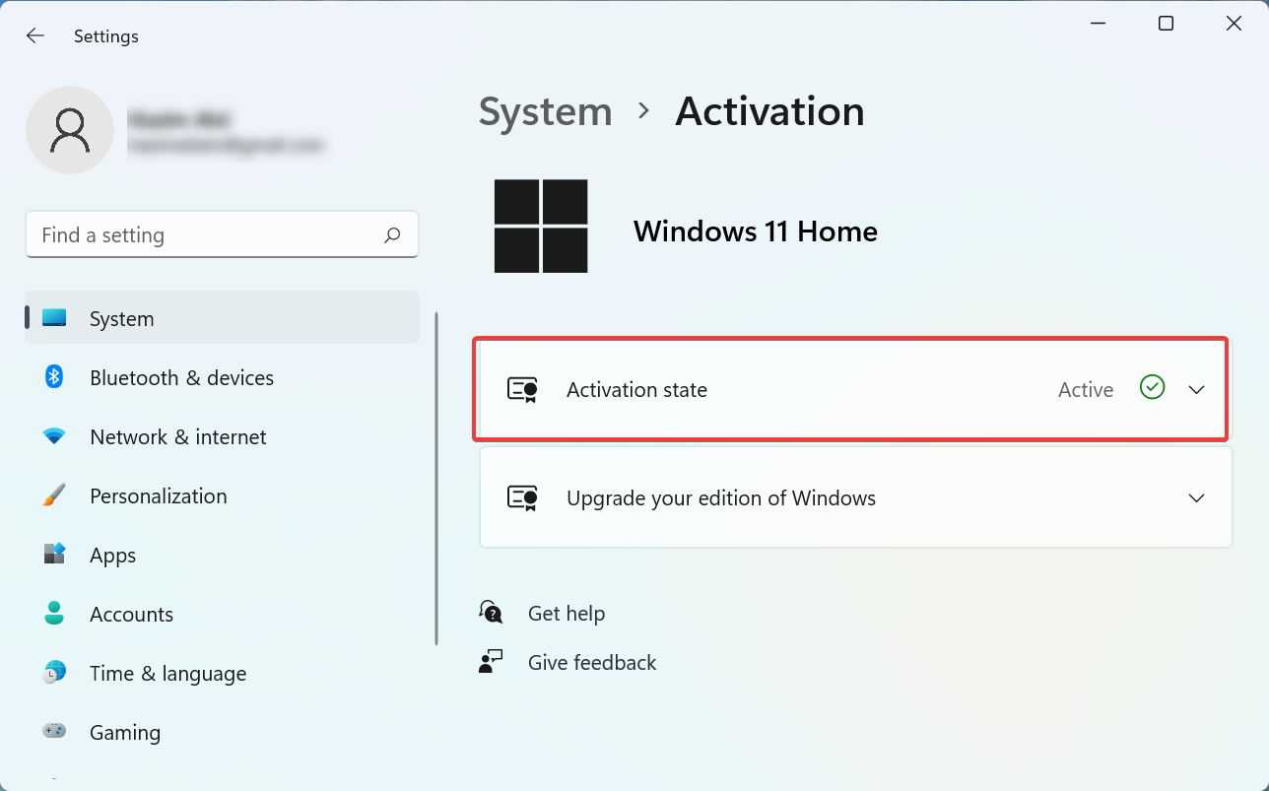Click the Give feedback link
This screenshot has height=791, width=1269.
pos(591,662)
